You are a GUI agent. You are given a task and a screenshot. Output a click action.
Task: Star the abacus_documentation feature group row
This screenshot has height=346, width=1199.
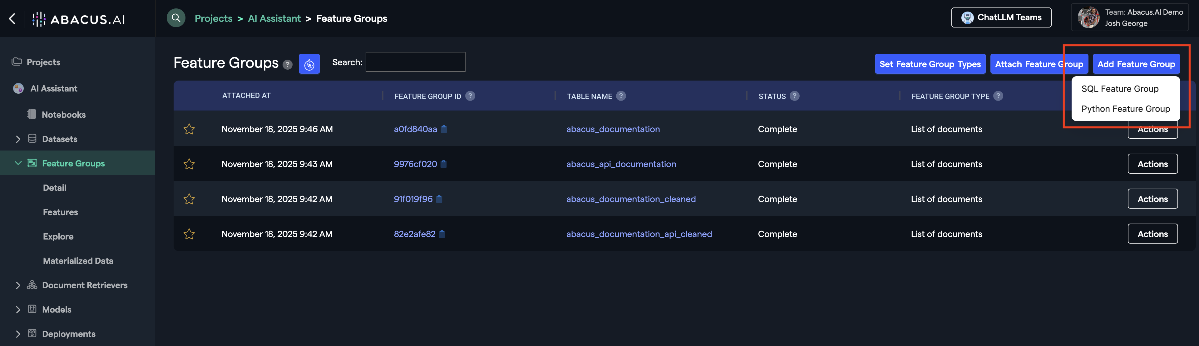189,129
